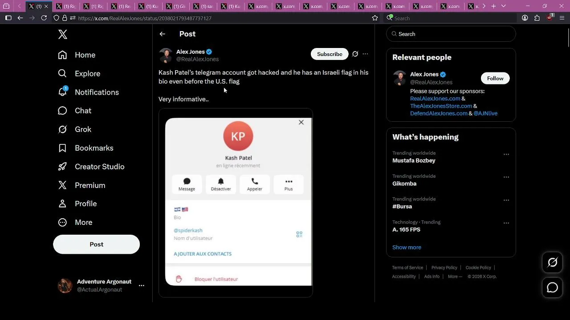The width and height of the screenshot is (570, 320).
Task: Open the More menu in the sidebar
Action: pyautogui.click(x=75, y=222)
